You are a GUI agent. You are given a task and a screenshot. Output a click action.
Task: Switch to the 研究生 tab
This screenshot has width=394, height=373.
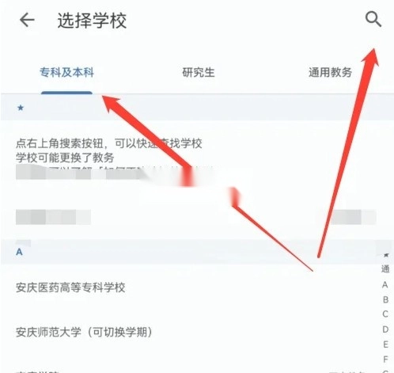pyautogui.click(x=199, y=72)
